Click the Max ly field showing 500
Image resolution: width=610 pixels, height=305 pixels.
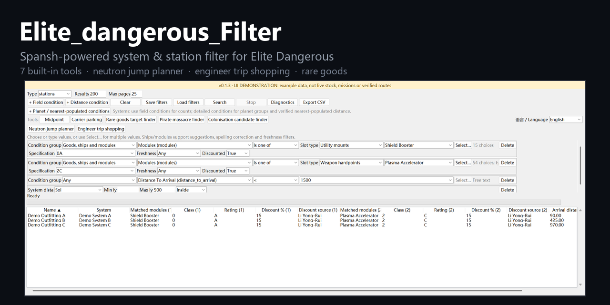coord(163,190)
